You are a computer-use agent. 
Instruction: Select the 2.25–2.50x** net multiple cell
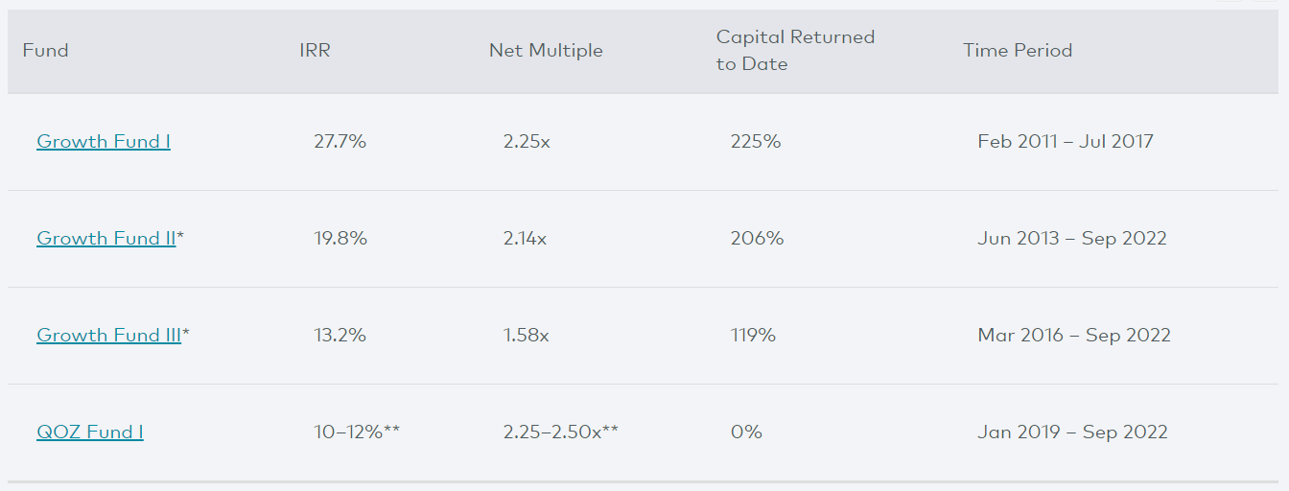pyautogui.click(x=561, y=433)
